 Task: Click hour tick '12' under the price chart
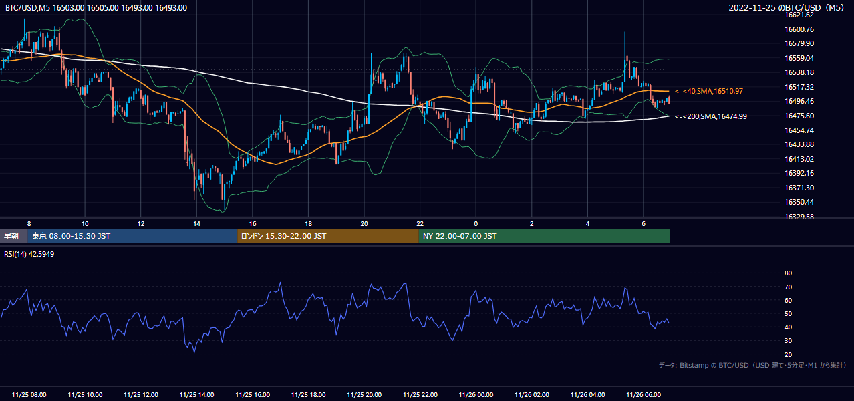pyautogui.click(x=140, y=223)
